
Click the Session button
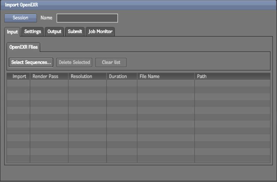tap(21, 18)
